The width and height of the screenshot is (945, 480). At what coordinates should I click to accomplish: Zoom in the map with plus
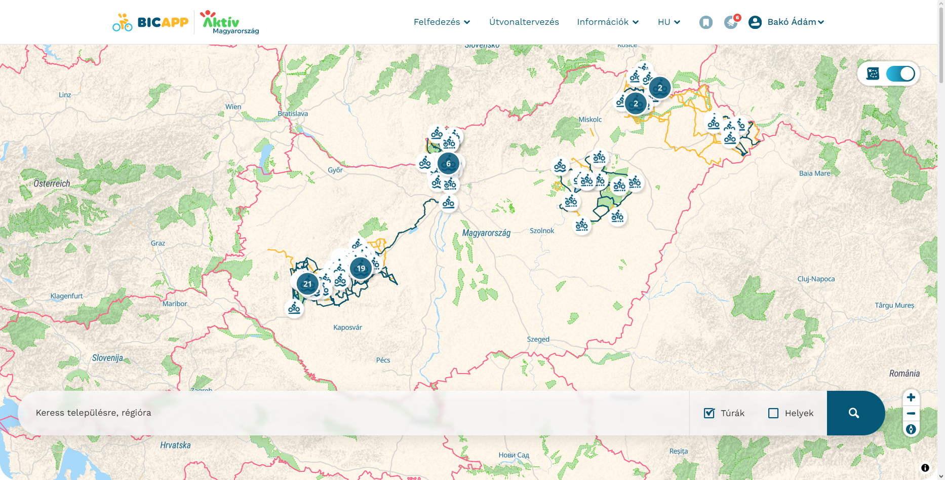coord(911,397)
